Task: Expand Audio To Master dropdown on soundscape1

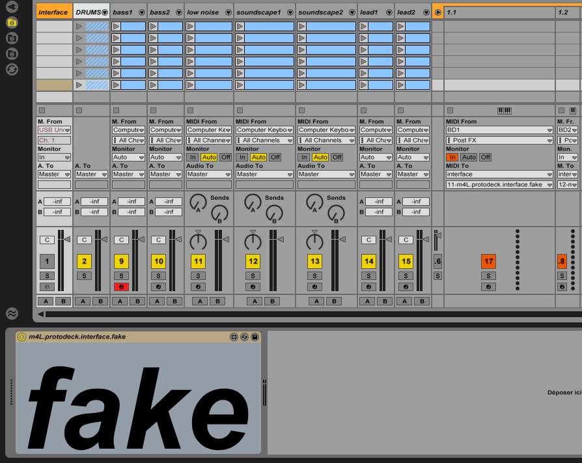Action: (x=264, y=174)
